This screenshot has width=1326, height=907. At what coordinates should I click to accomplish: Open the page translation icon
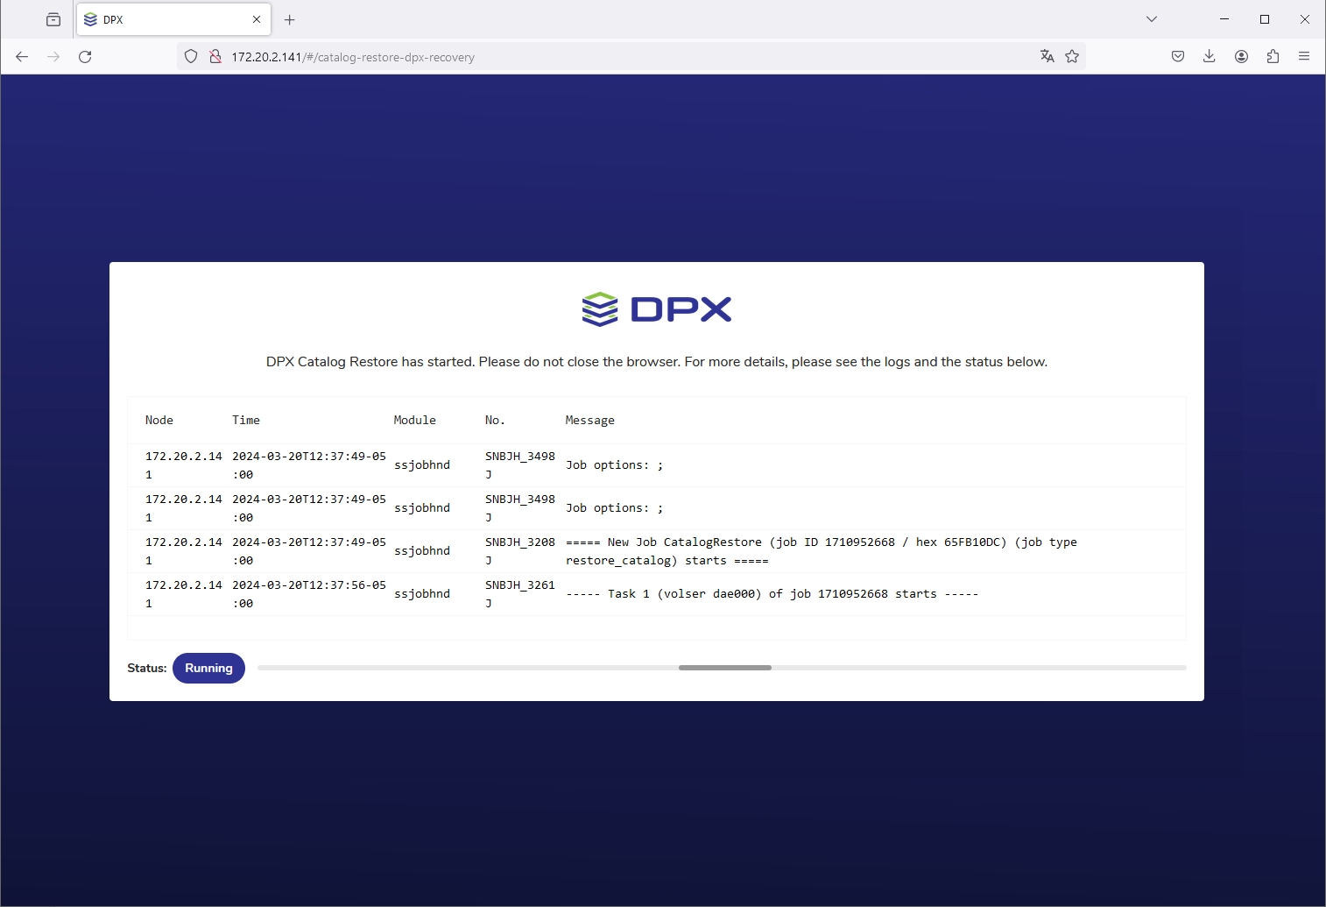click(1047, 57)
